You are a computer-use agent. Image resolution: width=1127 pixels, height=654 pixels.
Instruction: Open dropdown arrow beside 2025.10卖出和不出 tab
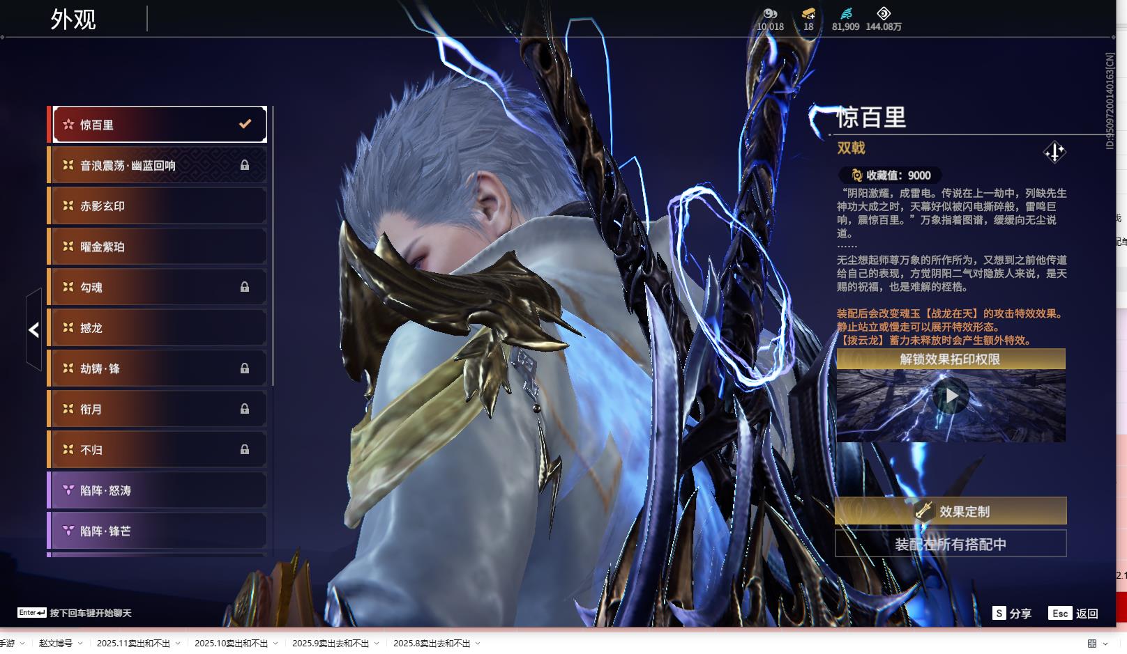[x=275, y=644]
